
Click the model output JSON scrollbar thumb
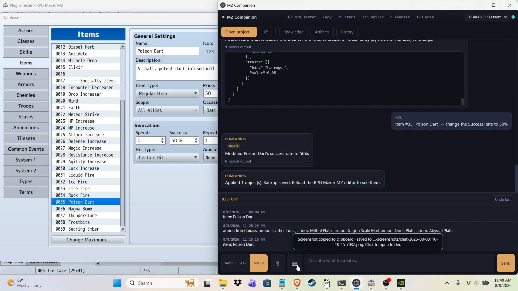(x=462, y=102)
